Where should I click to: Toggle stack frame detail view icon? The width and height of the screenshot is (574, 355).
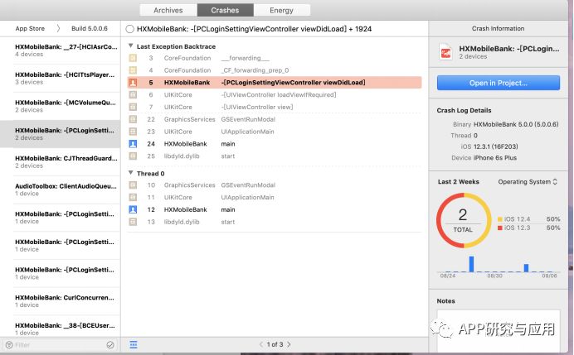coord(134,344)
